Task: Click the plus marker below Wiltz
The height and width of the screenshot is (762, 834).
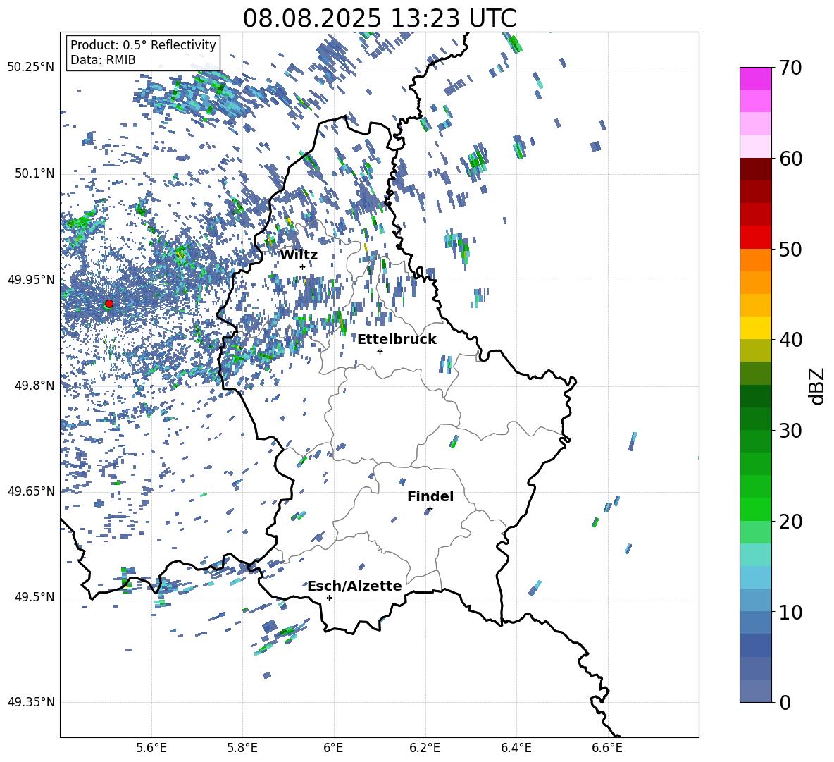Action: [303, 266]
